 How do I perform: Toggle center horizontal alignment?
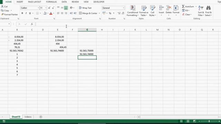(62, 13)
